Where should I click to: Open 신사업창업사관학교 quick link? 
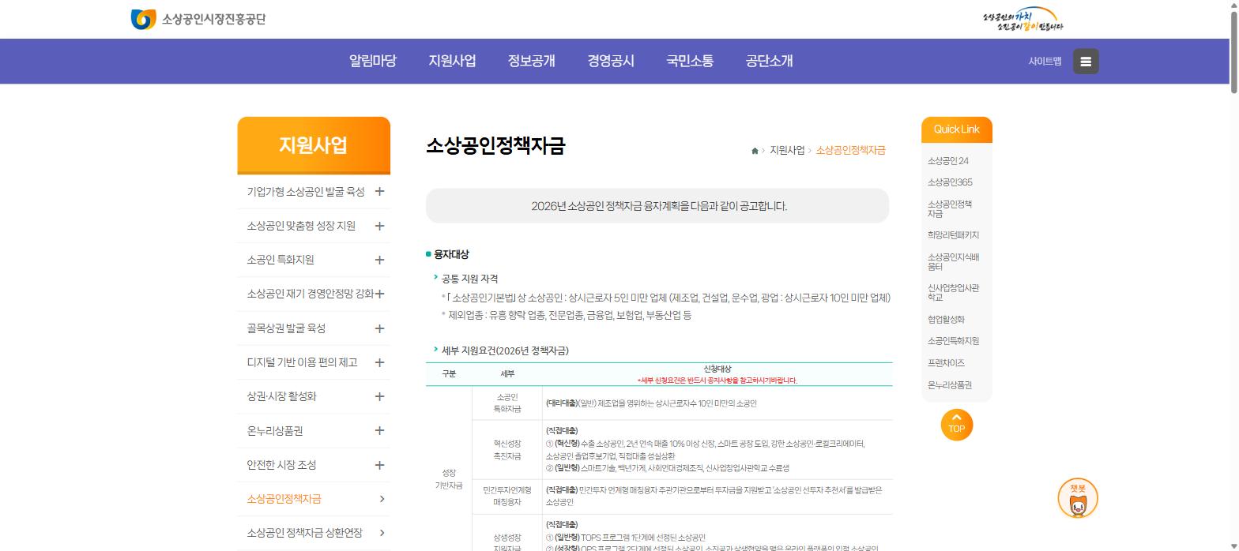point(953,293)
